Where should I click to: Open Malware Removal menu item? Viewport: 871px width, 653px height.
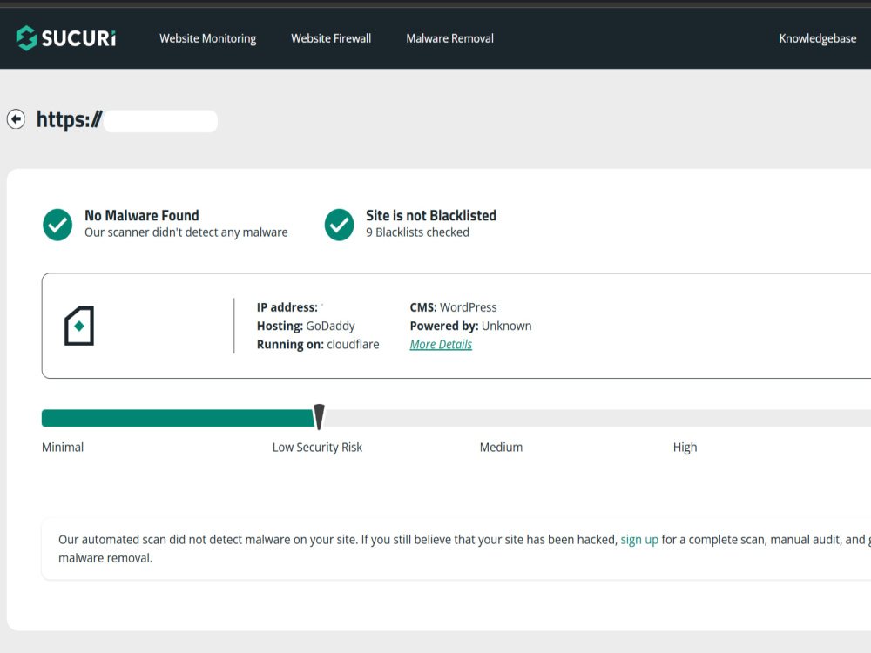(x=450, y=38)
